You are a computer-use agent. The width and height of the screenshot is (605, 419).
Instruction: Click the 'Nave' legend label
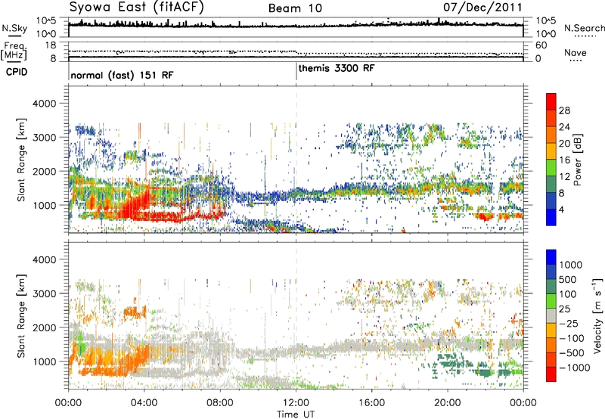pos(576,52)
